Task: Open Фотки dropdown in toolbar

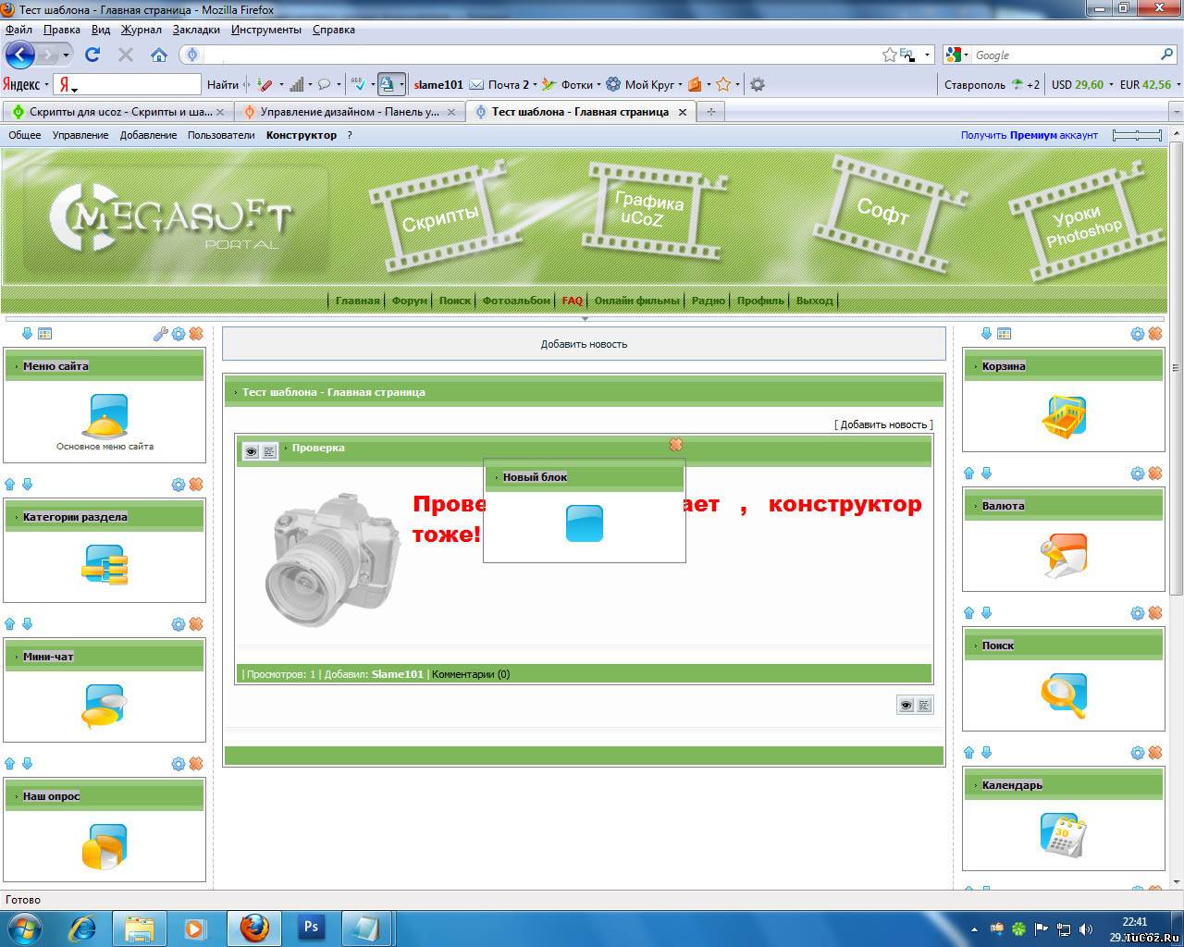Action: pyautogui.click(x=599, y=85)
